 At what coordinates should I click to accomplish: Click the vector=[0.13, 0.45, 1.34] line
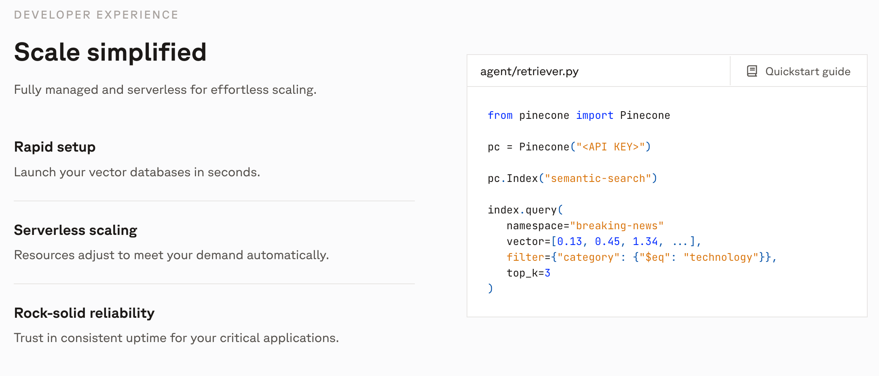604,241
